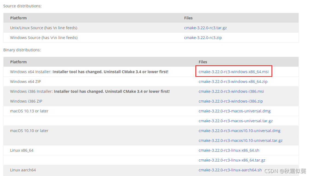Download cmake-3.22.0-rc3-windows-i386.msi installer
Screen dimensions: 310x176
231,91
